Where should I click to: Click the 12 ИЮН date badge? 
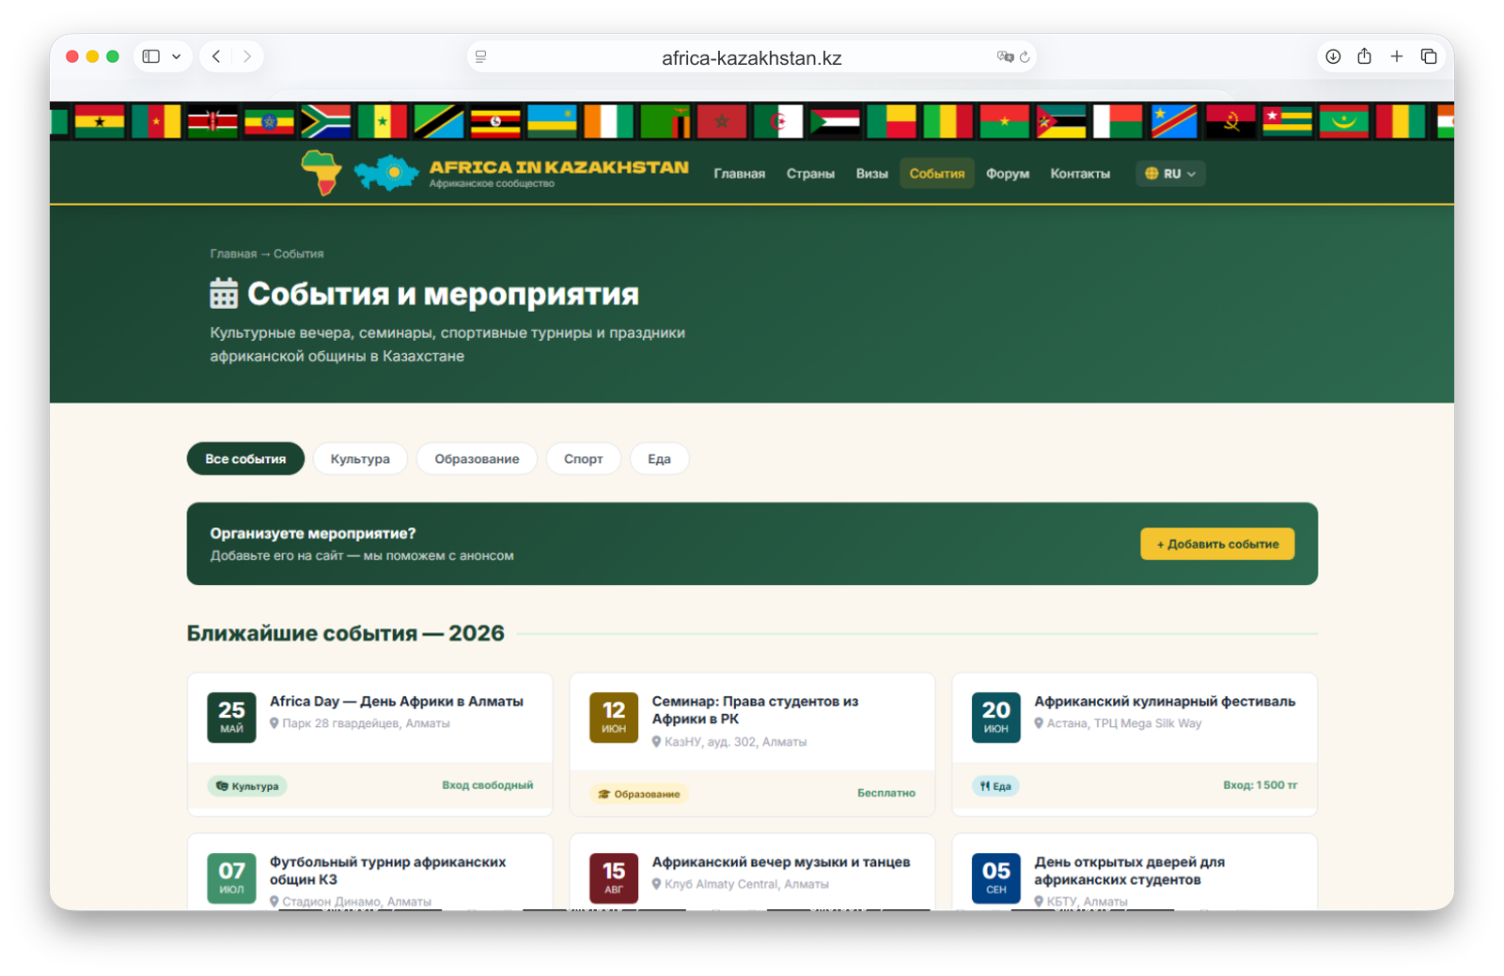coord(614,718)
